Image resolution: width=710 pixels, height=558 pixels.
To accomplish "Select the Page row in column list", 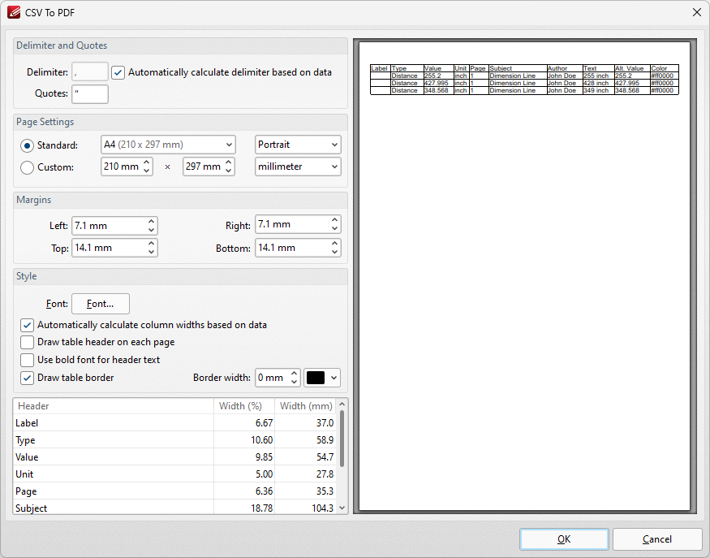I will coord(174,491).
